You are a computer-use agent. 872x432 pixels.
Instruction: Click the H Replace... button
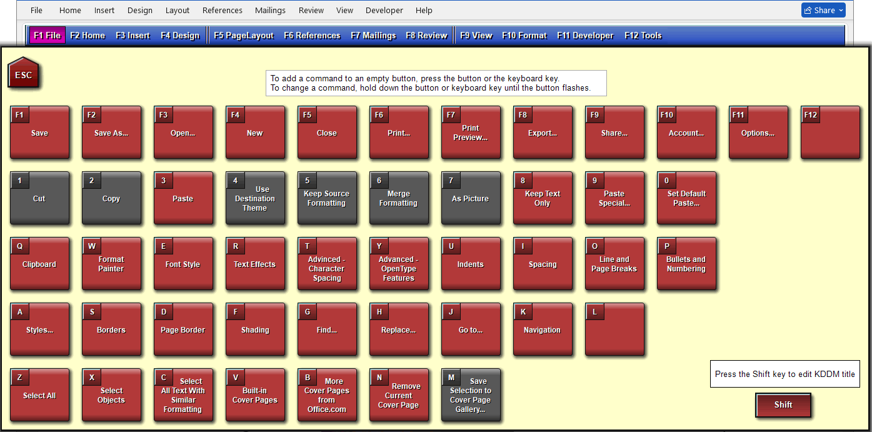pos(399,329)
